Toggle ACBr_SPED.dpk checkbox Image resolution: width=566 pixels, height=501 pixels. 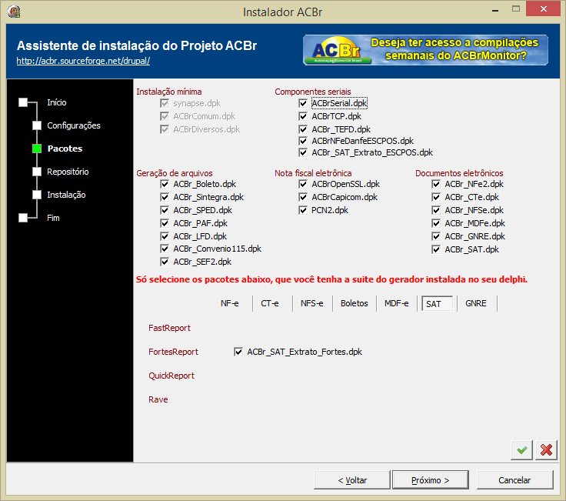[165, 210]
